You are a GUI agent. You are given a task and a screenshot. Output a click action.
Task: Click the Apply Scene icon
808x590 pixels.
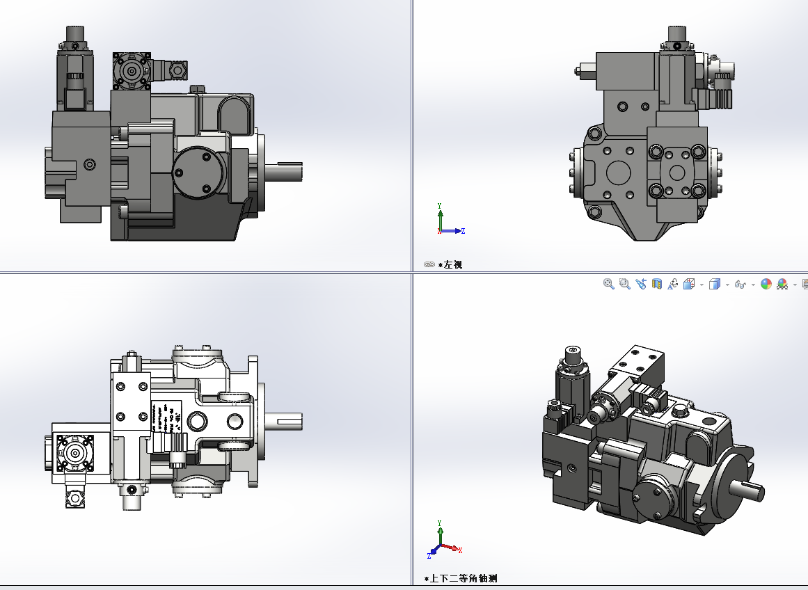(x=782, y=284)
